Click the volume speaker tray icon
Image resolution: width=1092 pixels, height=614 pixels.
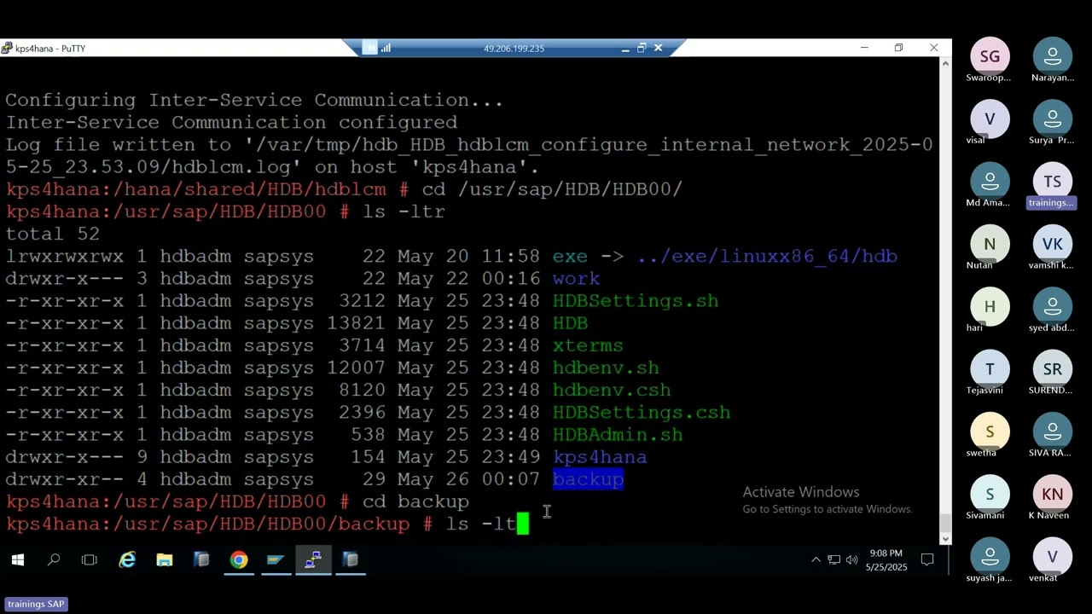[851, 560]
